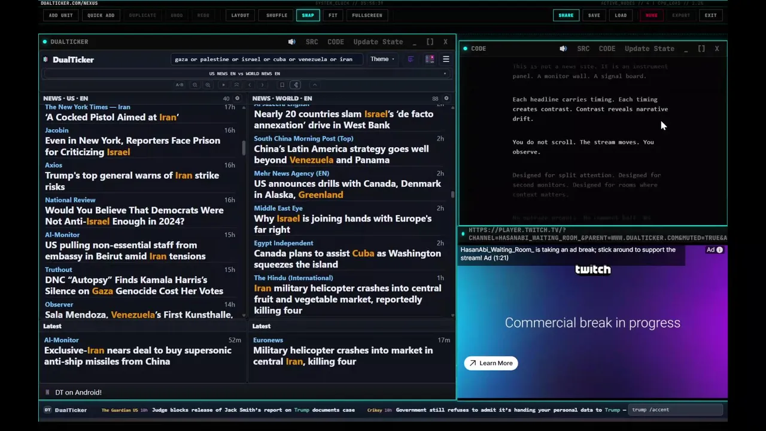Open the hamburger menu in DualTicker
Viewport: 766px width, 431px height.
[446, 59]
